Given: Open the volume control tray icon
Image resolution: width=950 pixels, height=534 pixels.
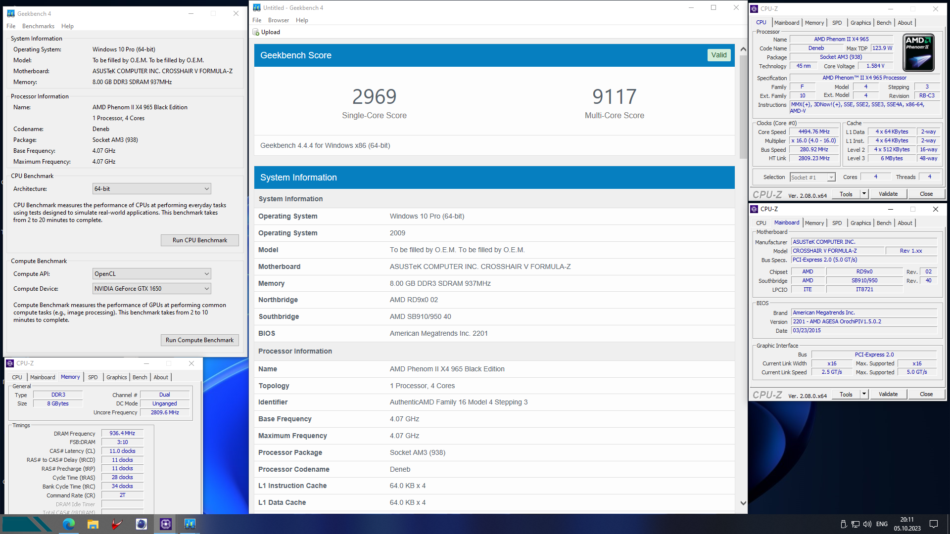Looking at the screenshot, I should 867,524.
